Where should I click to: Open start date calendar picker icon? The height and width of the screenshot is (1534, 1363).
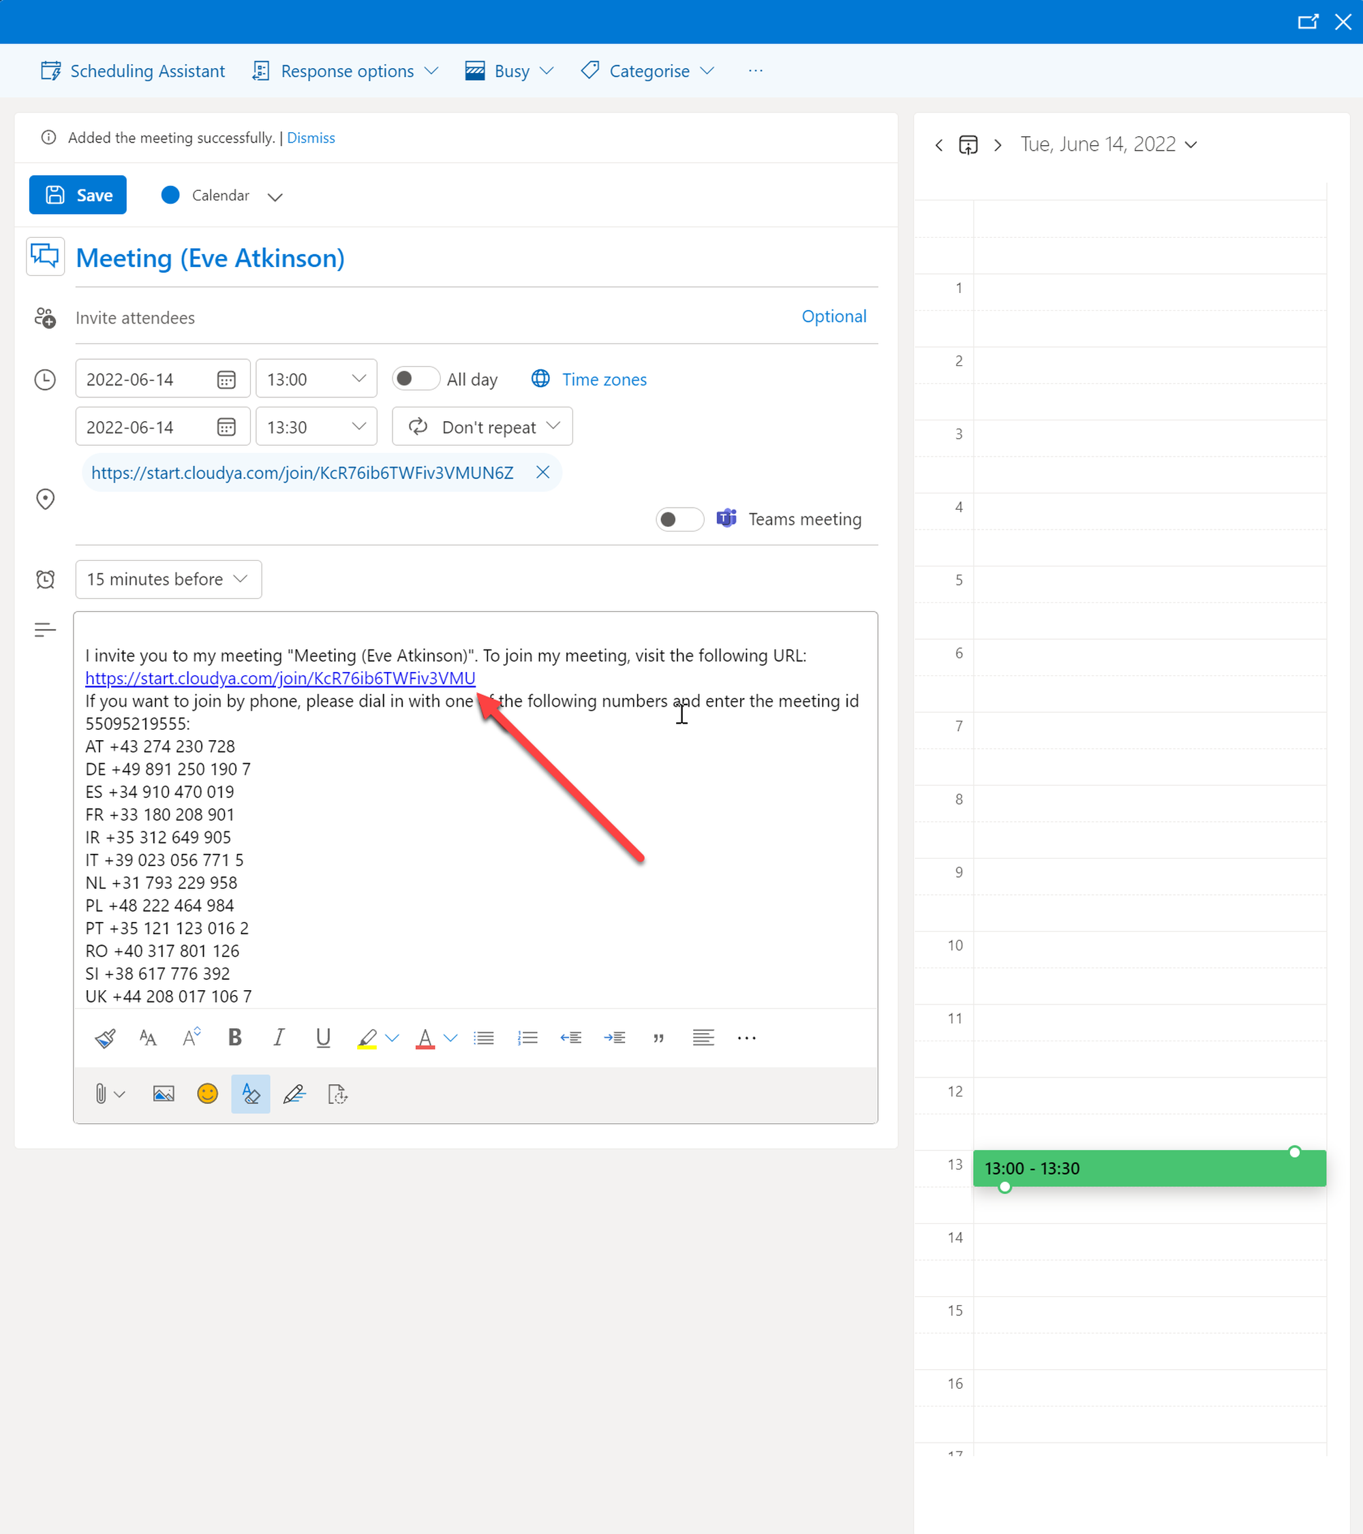coord(226,379)
